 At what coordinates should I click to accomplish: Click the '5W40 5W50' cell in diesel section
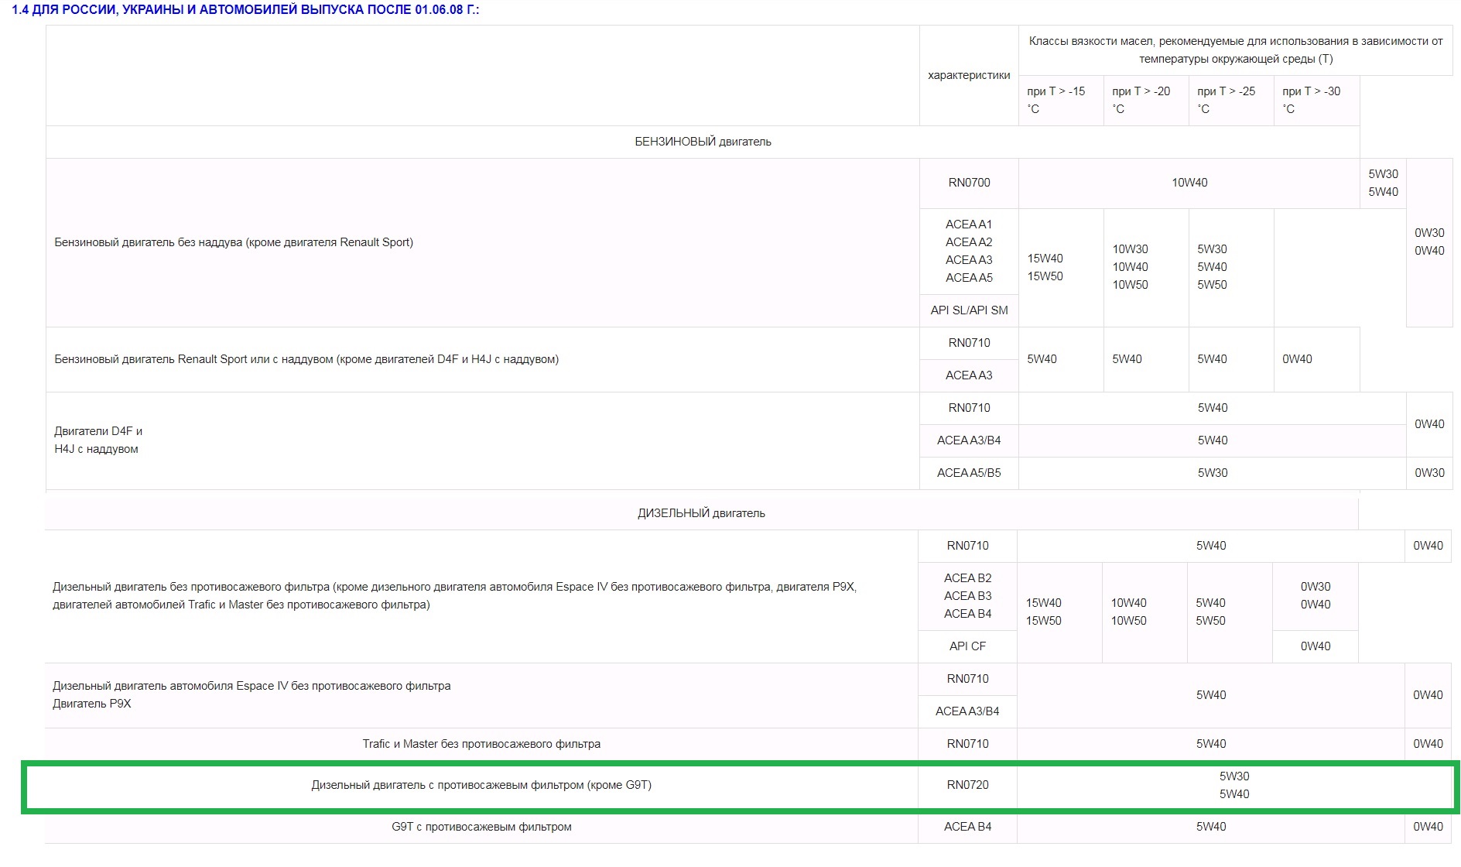click(1230, 612)
